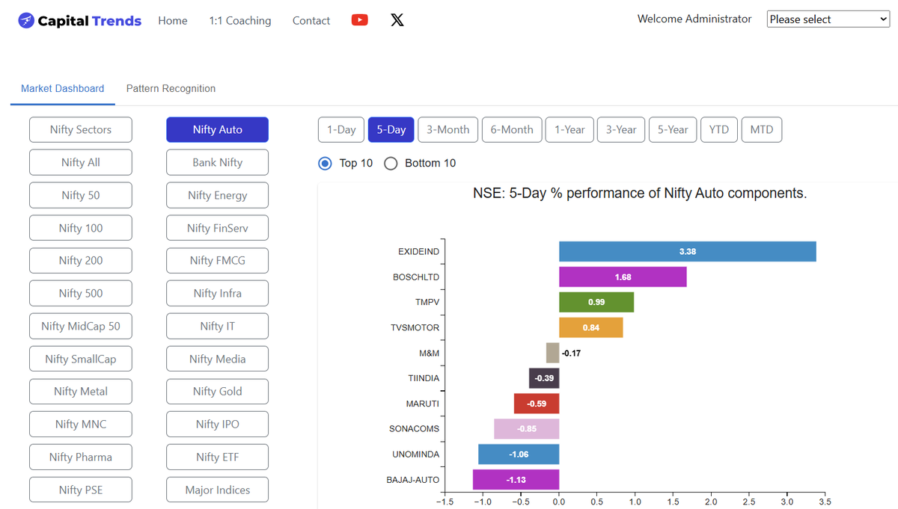Choose the 1-Day timeframe
This screenshot has width=898, height=509.
341,129
